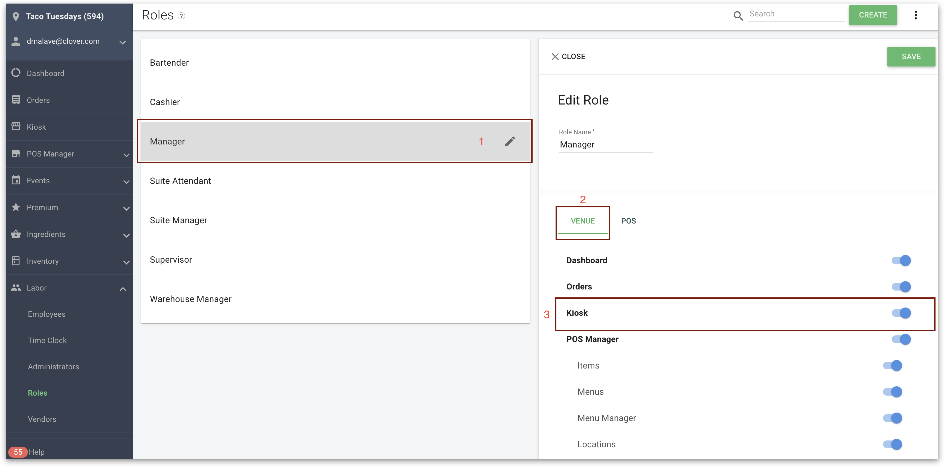This screenshot has width=944, height=467.
Task: Click the location pin icon beside Taco Tuesdays
Action: tap(16, 16)
